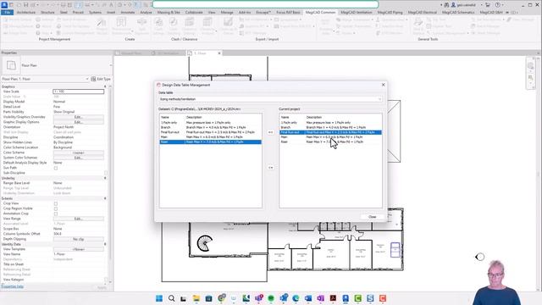Collapse the Extents section in Properties
542x305 pixels.
(105, 198)
